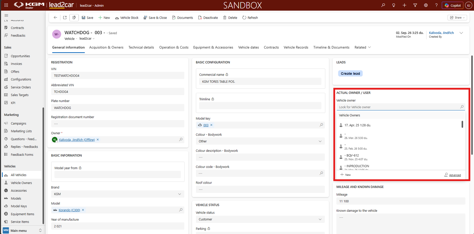Open Copilot

pos(452,5)
